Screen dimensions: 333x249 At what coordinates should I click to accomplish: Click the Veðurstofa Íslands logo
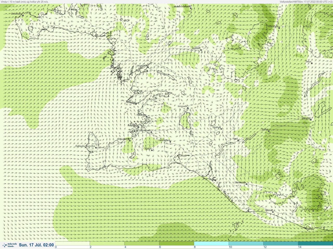[x=9, y=245]
